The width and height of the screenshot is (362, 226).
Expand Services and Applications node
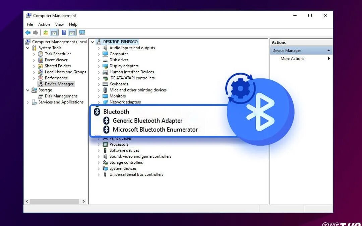coord(28,102)
